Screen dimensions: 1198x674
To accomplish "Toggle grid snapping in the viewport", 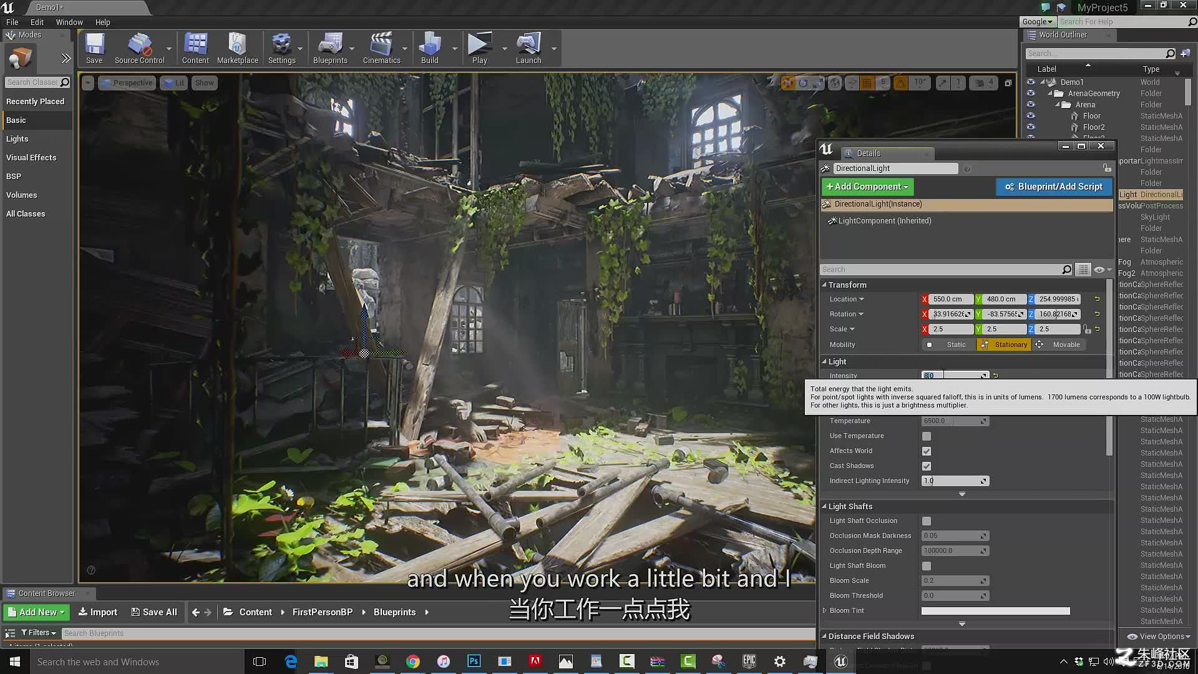I will pos(867,82).
